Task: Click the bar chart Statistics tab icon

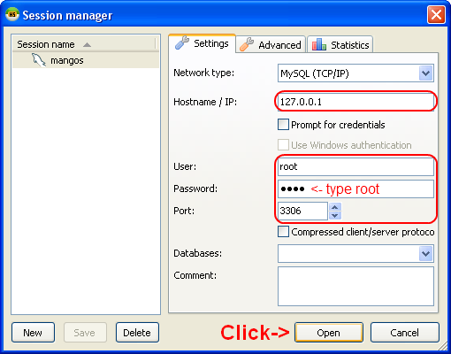Action: pyautogui.click(x=319, y=44)
